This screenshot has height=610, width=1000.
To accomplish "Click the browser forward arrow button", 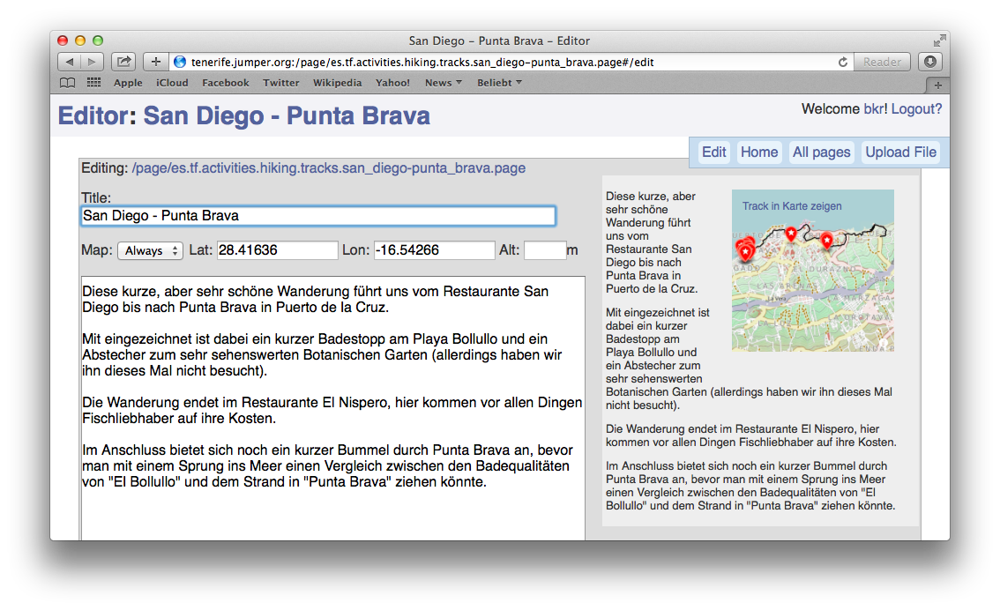I will [x=92, y=62].
